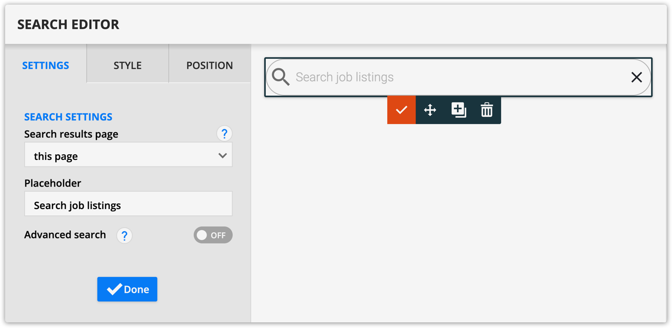Switch to the STYLE tab

(128, 65)
